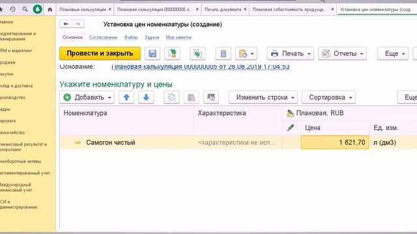Viewport: 417px width, 234px height.
Task: Click the unit cell л (дм3)
Action: click(x=394, y=142)
